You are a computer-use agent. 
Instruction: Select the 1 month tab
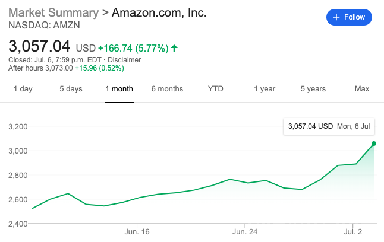119,89
